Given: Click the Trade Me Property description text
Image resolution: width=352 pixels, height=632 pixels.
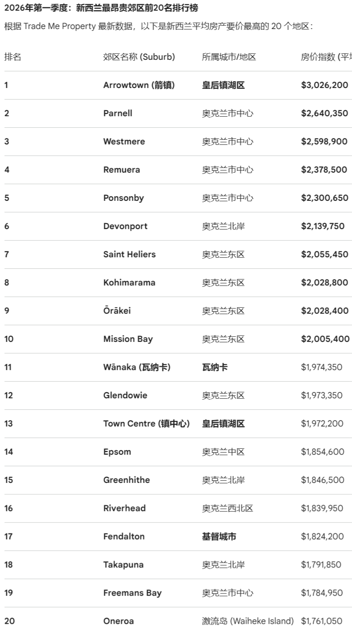Looking at the screenshot, I should click(159, 26).
